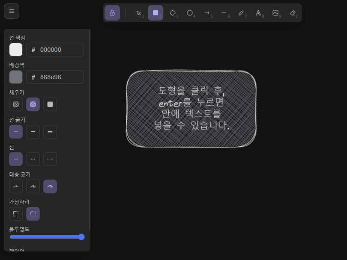This screenshot has height=260, width=347.
Task: Open the stroke color swatch
Action: click(16, 50)
